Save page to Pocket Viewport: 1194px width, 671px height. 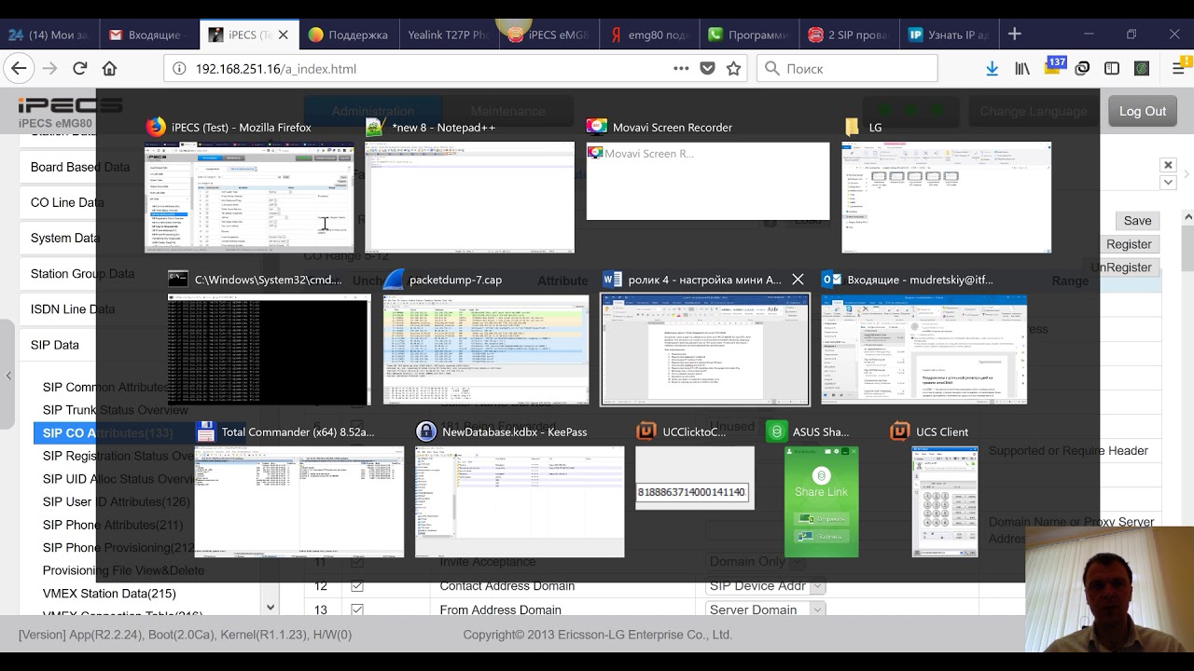coord(708,68)
